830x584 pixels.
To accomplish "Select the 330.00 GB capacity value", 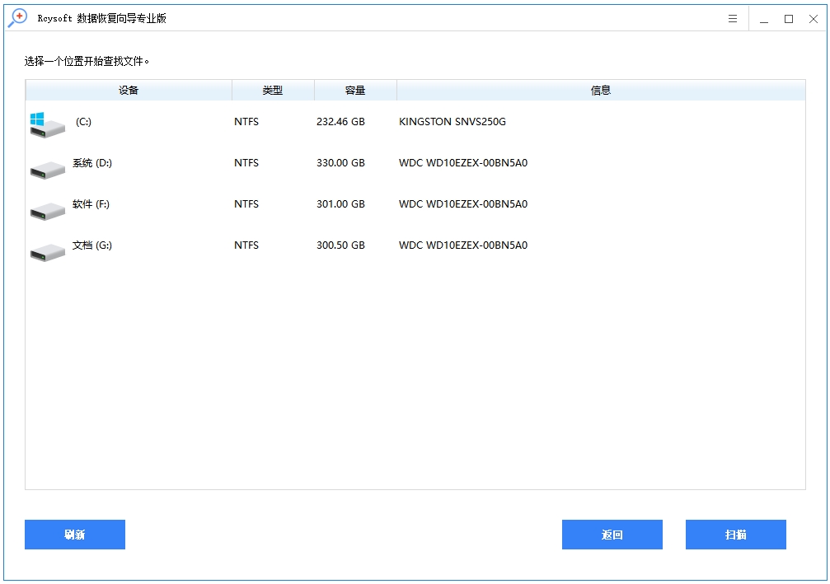I will (340, 162).
